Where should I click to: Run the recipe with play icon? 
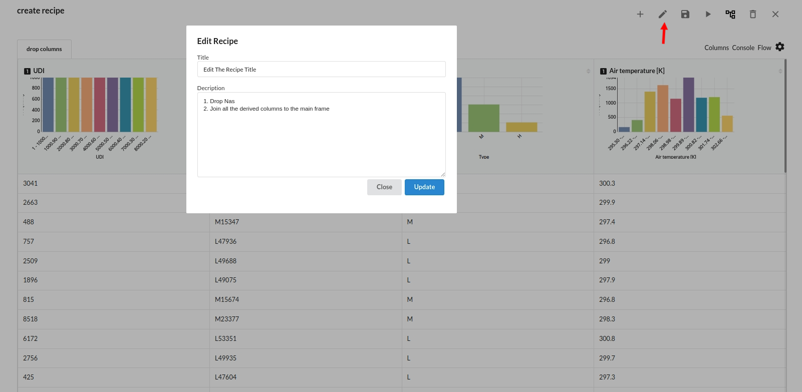point(708,14)
